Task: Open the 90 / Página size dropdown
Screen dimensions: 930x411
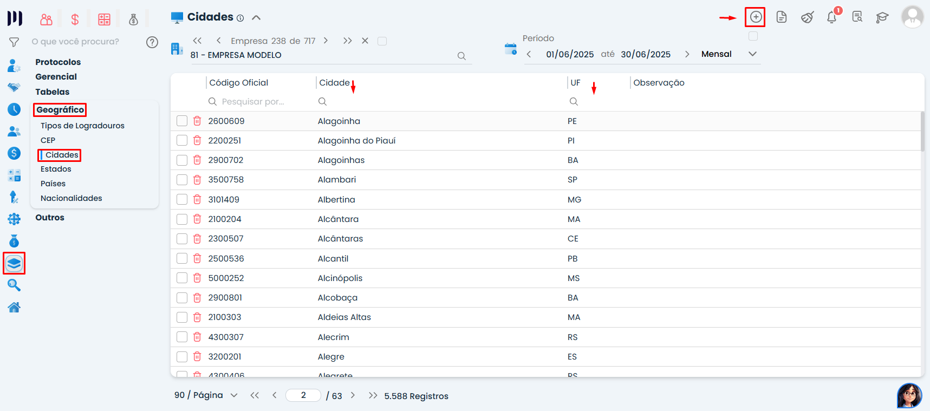Action: [x=206, y=395]
